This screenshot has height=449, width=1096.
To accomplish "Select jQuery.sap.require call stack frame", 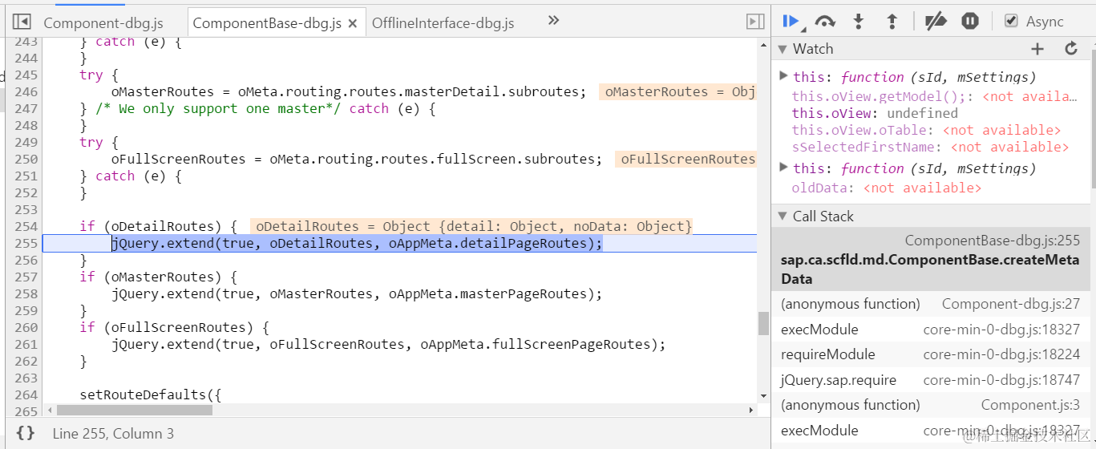I will [x=931, y=380].
